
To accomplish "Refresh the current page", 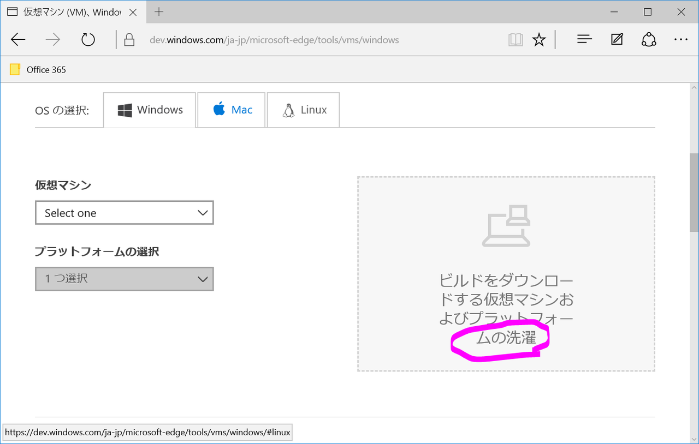I will (88, 40).
